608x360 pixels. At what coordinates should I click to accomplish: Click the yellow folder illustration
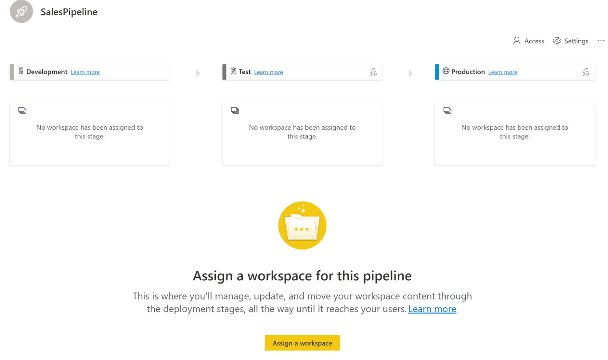302,225
